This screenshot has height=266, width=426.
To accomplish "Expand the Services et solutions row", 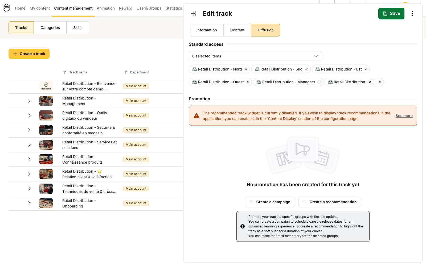I will point(29,145).
